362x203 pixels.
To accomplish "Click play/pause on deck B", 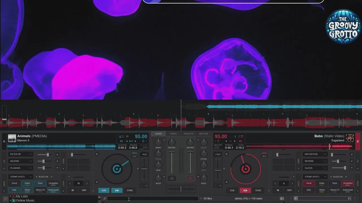I will [245, 190].
